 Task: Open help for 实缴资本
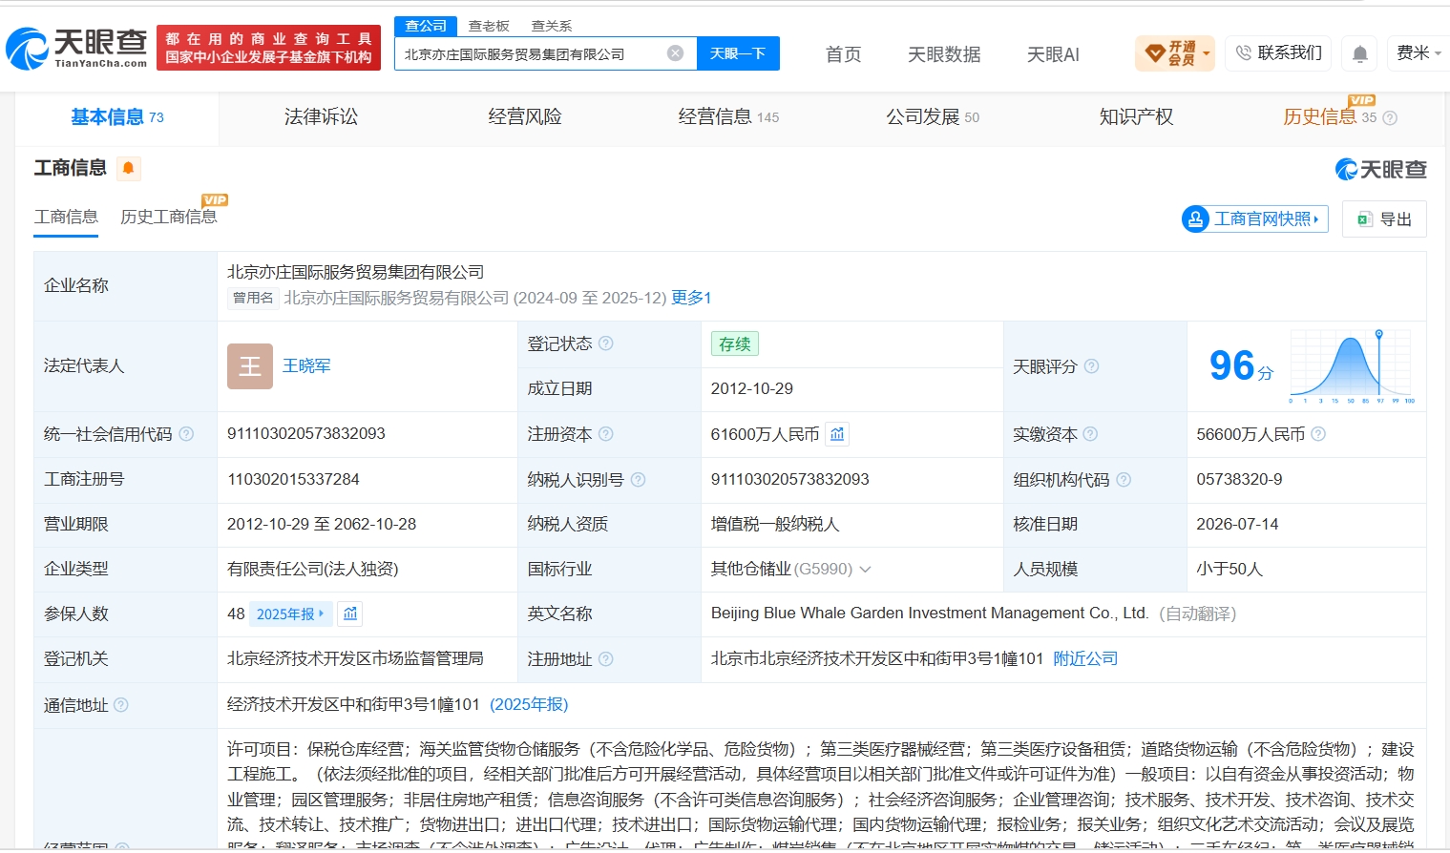coord(1090,434)
